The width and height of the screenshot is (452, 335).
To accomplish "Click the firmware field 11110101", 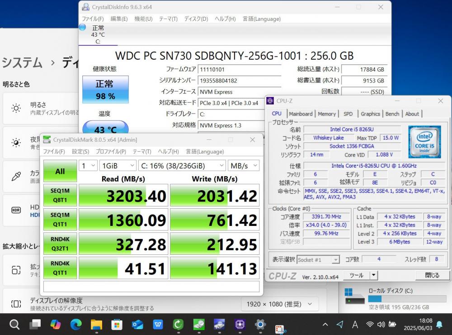I will [239, 69].
